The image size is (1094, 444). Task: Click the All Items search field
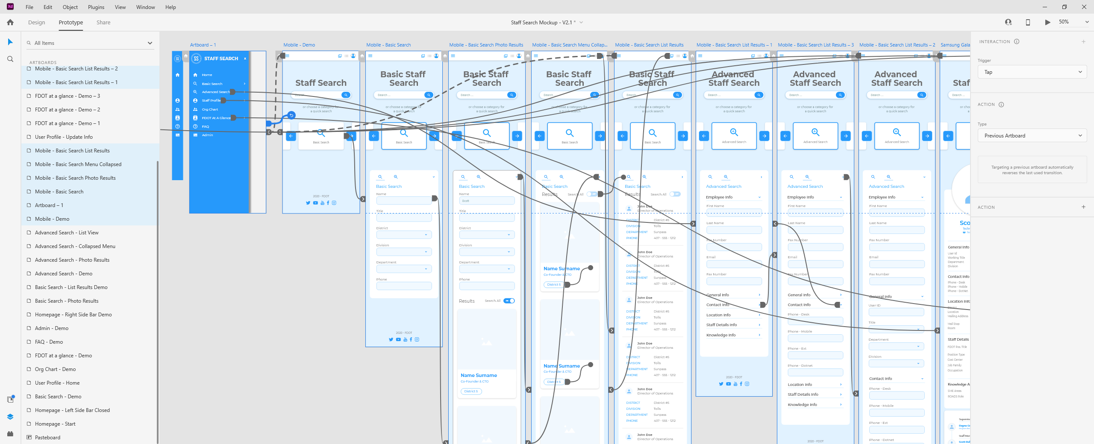[85, 43]
